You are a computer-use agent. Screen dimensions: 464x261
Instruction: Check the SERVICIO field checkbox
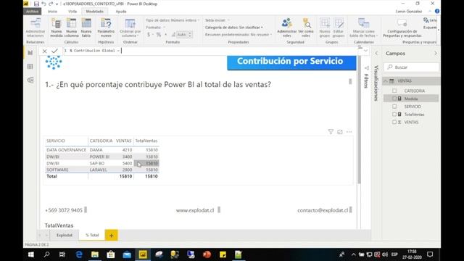click(x=394, y=107)
